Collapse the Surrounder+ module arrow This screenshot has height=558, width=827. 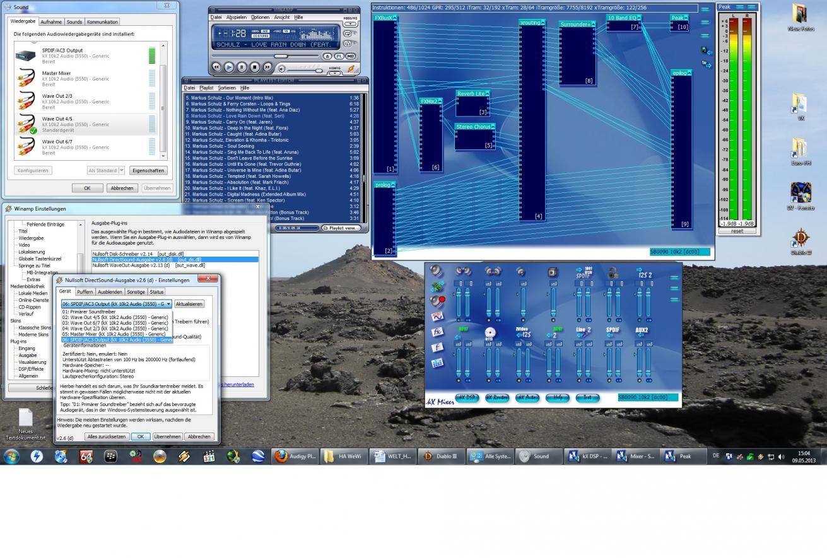coord(594,24)
